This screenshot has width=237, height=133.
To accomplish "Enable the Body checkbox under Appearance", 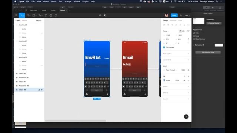I will [194, 36].
